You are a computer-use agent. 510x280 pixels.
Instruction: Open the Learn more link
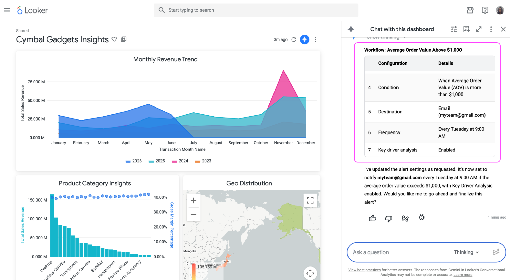click(463, 275)
